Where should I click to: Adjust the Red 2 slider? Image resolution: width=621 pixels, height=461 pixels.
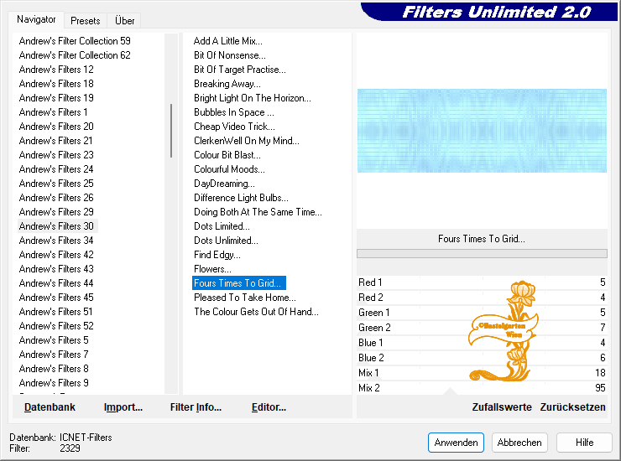point(482,298)
